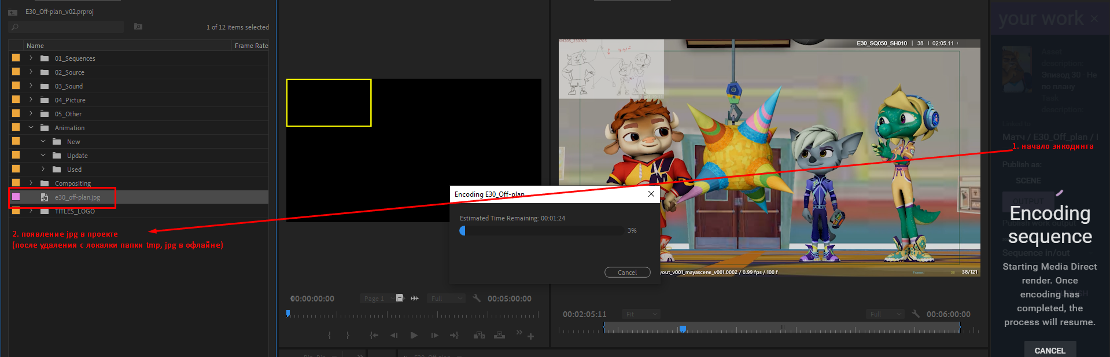Click the Mark In button in Source monitor
The height and width of the screenshot is (357, 1110).
coord(330,336)
